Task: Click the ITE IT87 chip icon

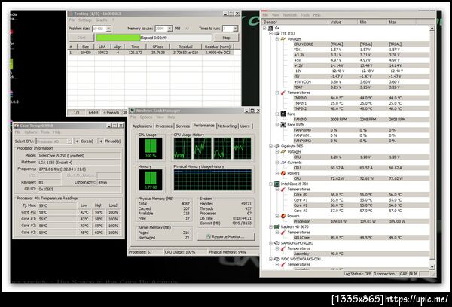Action: [x=277, y=33]
